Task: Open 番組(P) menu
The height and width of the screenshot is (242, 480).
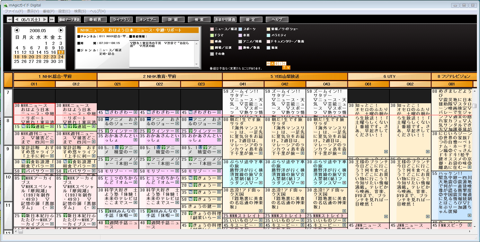Action: pyautogui.click(x=49, y=11)
